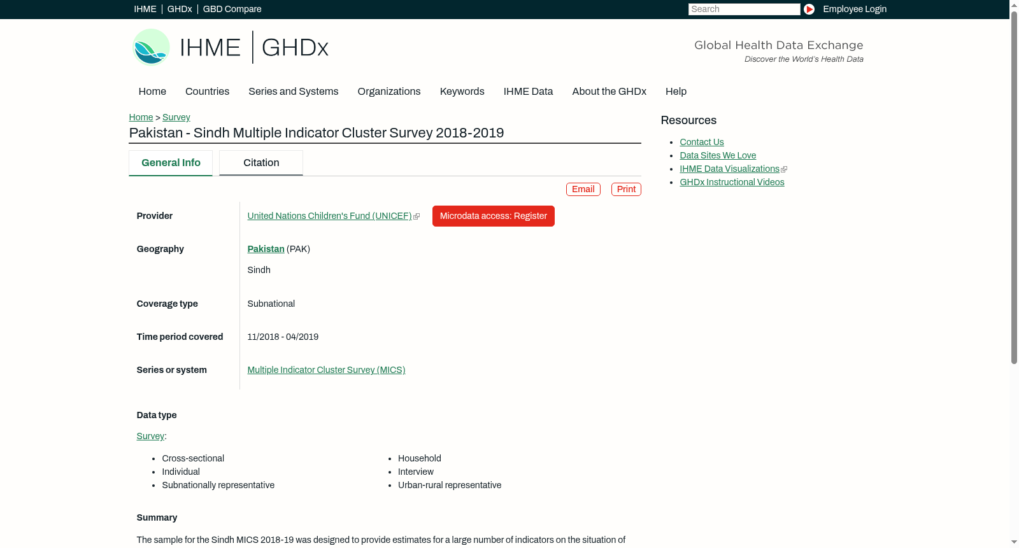Open GHDx Instructional Videos link
The height and width of the screenshot is (548, 1019).
(x=732, y=182)
